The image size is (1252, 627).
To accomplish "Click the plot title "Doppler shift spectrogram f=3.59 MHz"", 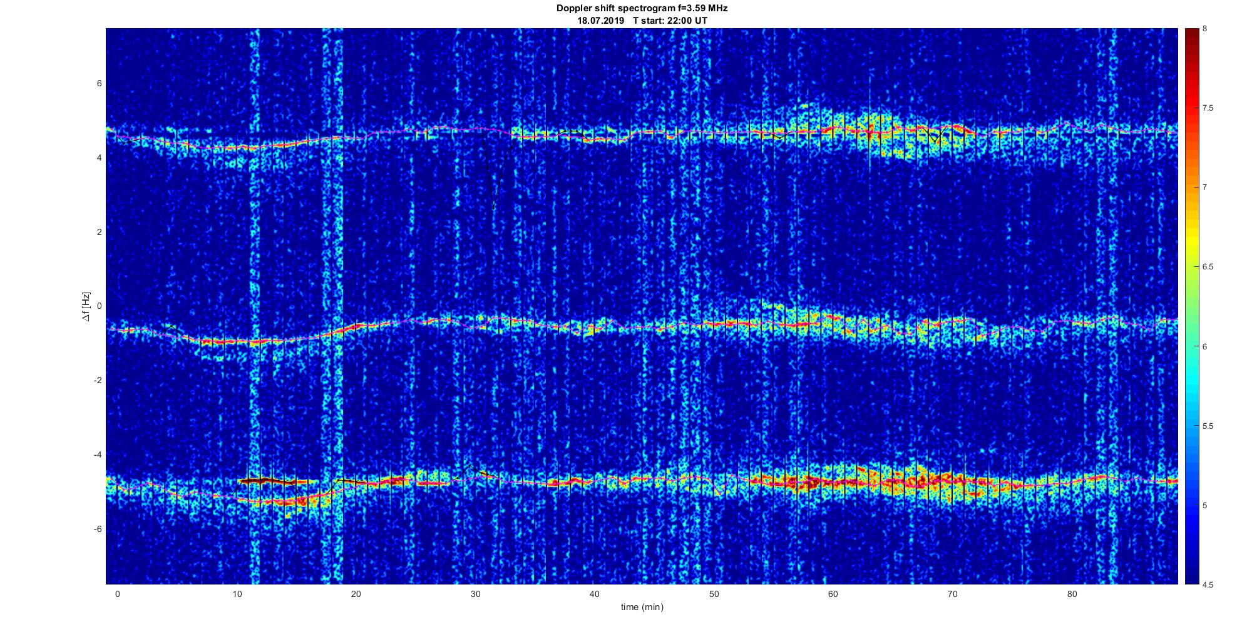I will coord(642,9).
